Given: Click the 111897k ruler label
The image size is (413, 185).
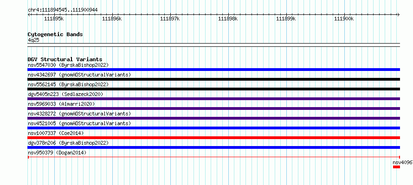Looking at the screenshot, I should [170, 19].
